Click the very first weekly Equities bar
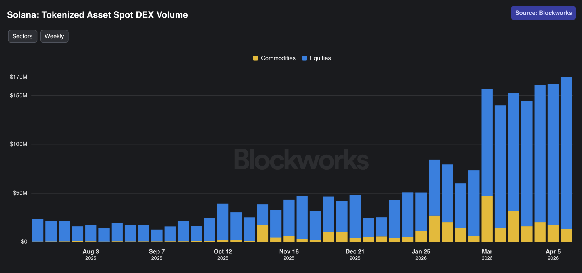The width and height of the screenshot is (582, 273). coord(38,230)
